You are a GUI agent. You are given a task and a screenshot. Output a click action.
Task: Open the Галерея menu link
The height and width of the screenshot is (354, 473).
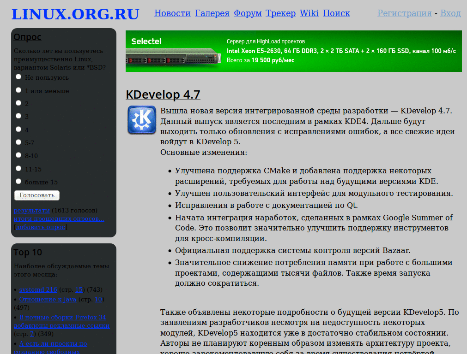(x=212, y=13)
